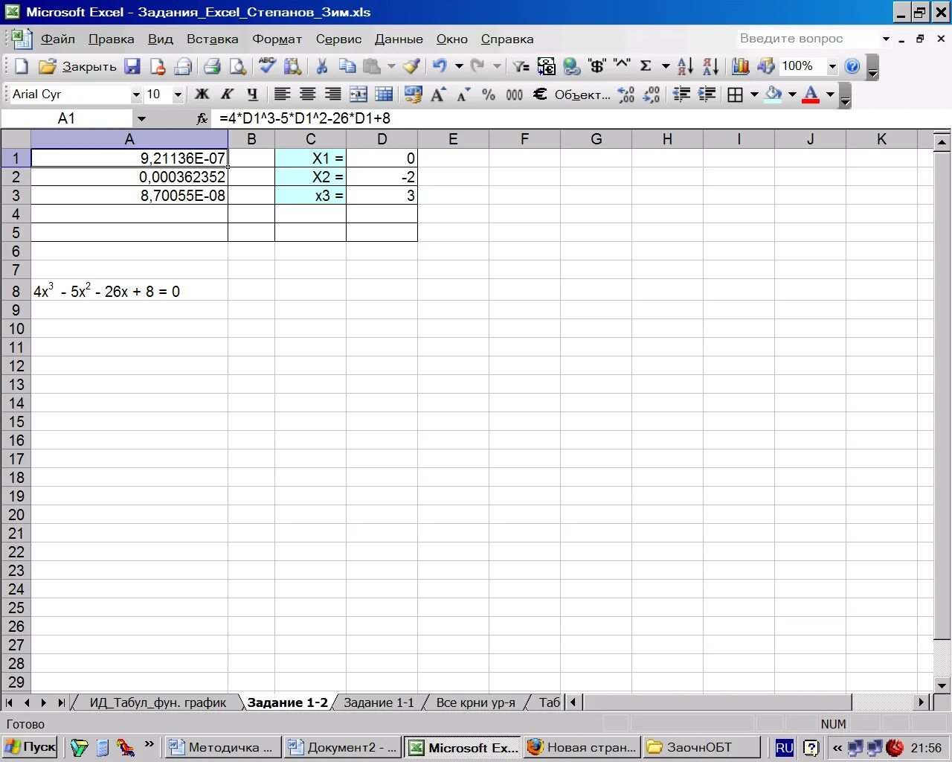
Task: Save the workbook with the floppy disk icon
Action: point(132,66)
